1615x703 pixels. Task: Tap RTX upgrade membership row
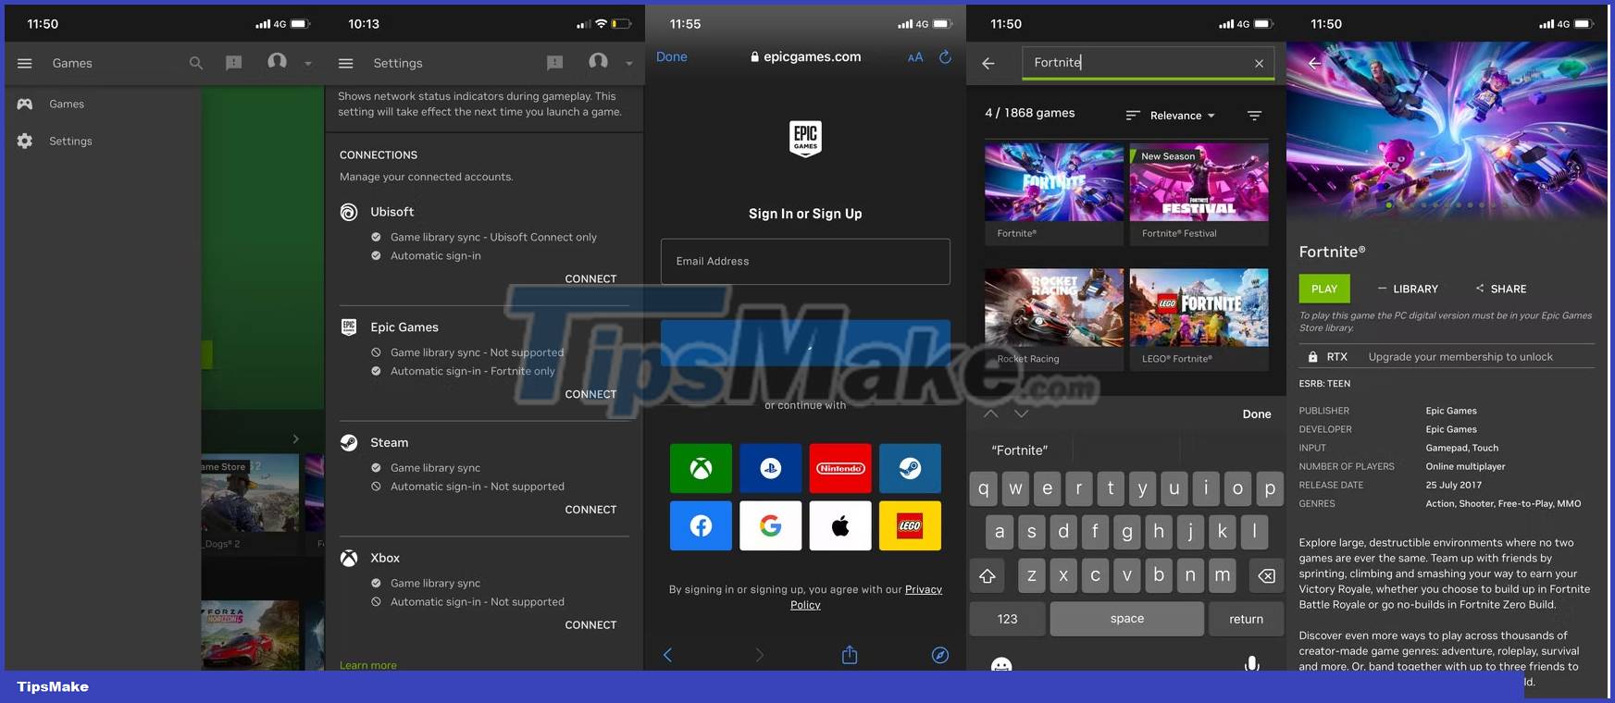click(1447, 357)
